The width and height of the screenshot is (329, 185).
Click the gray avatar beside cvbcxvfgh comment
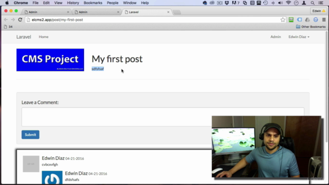[31, 164]
